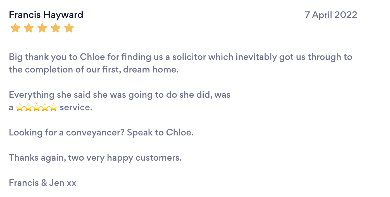Click the third rating star
390x197 pixels.
pyautogui.click(x=42, y=28)
